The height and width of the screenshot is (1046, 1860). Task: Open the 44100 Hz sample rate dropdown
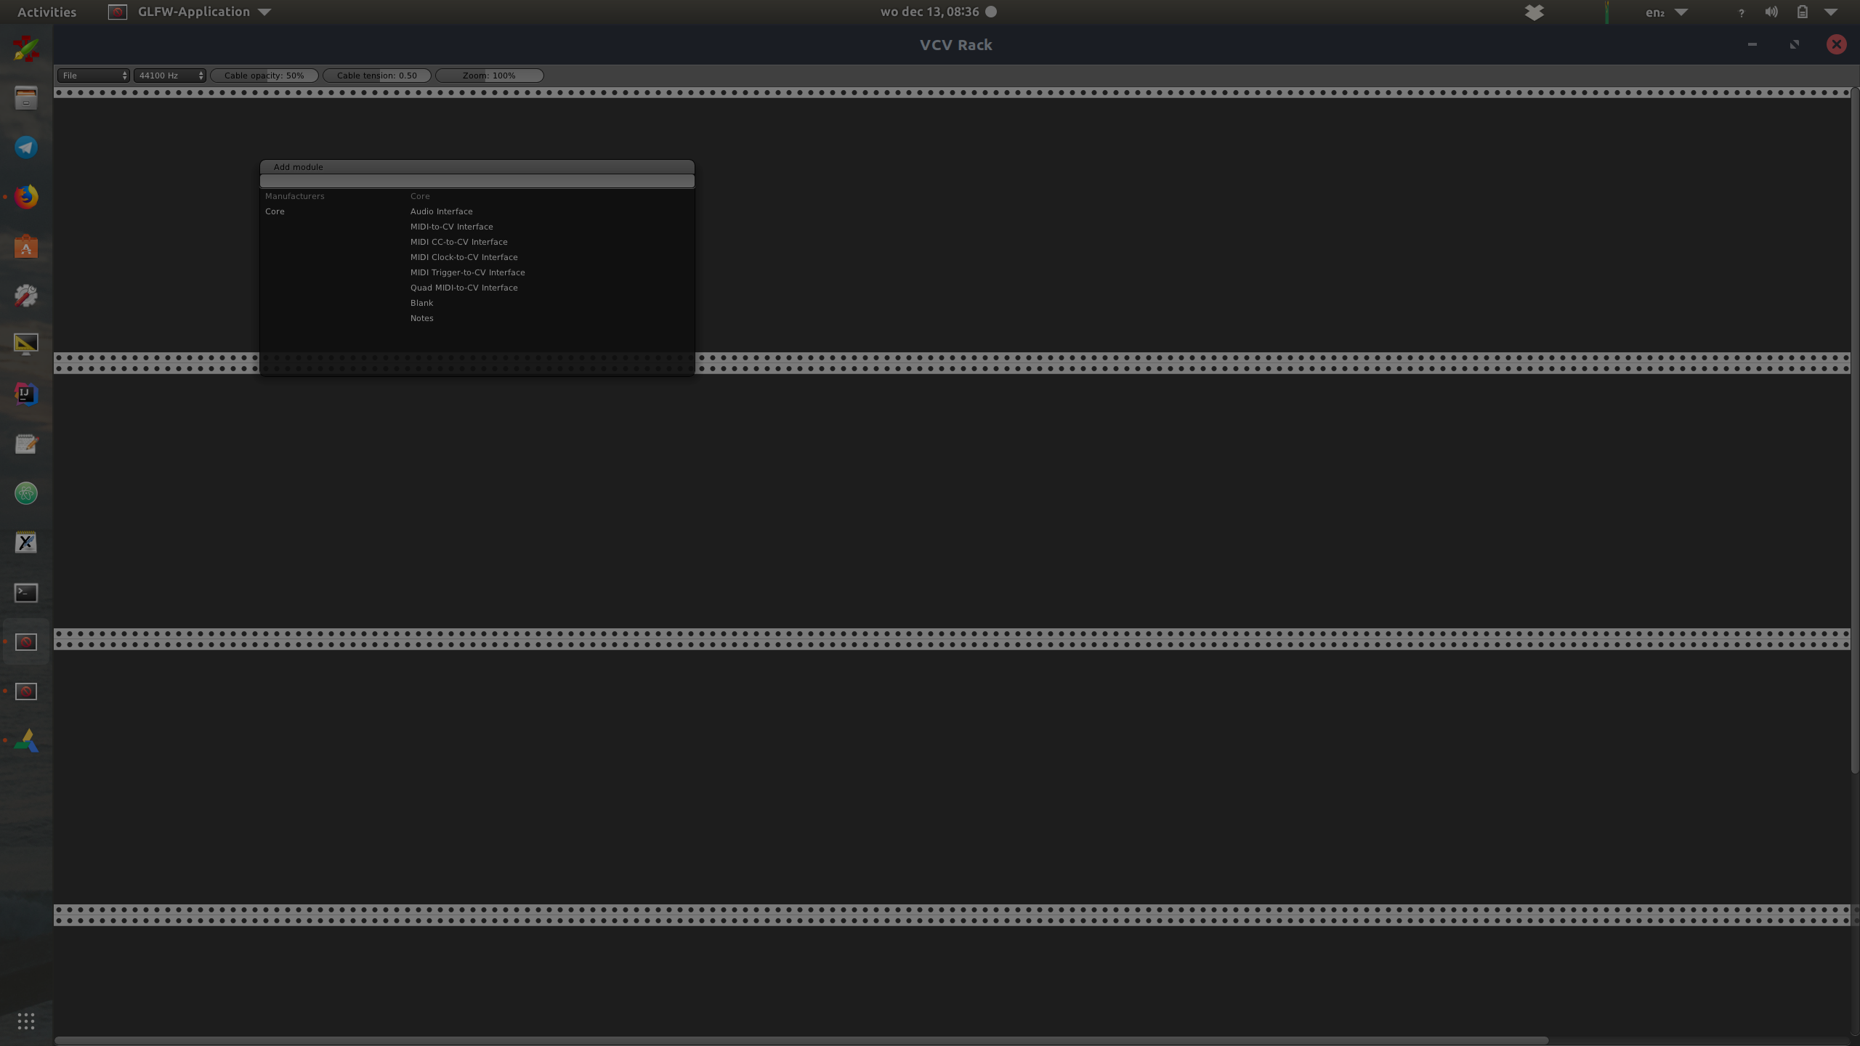tap(170, 76)
